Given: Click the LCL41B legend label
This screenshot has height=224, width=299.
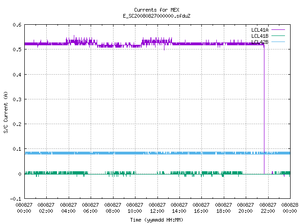Looking at the screenshot, I should pyautogui.click(x=260, y=36).
